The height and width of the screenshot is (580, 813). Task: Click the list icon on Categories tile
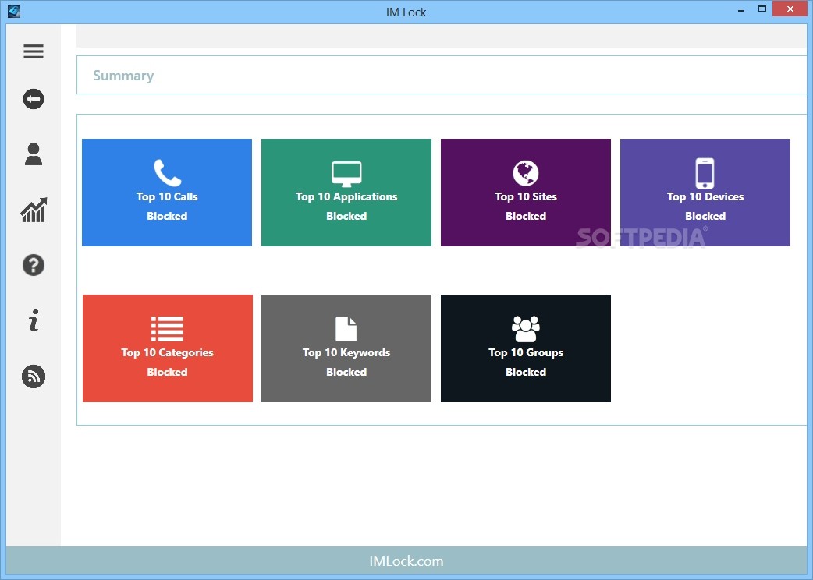click(x=167, y=329)
